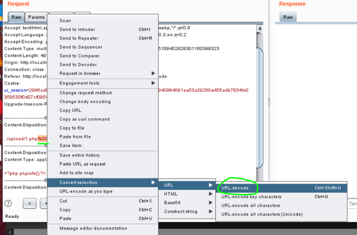This screenshot has height=235, width=357.
Task: Click the help question mark icon
Action: (x=8, y=203)
